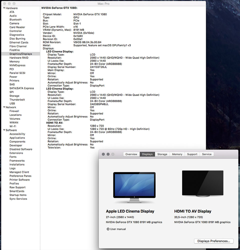240x250 pixels.
Task: Open the User manual link
Action: [118, 229]
